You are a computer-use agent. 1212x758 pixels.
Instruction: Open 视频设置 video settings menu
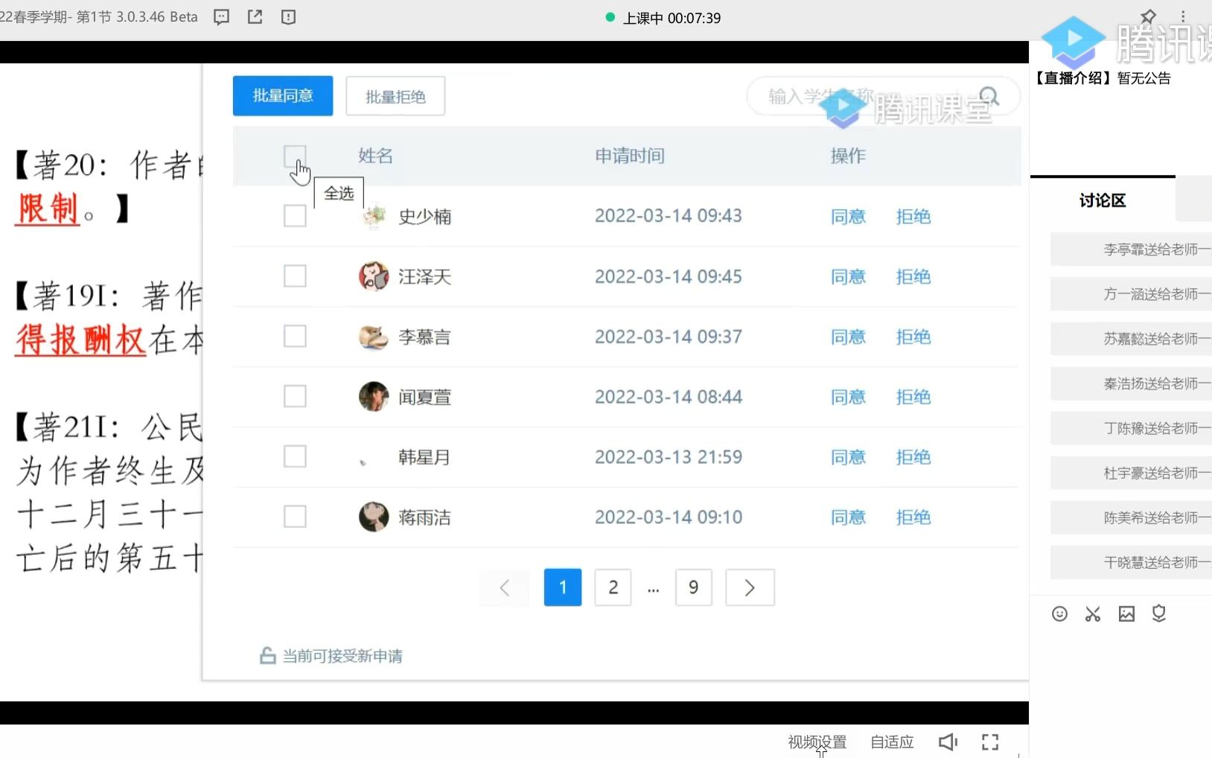click(x=817, y=741)
